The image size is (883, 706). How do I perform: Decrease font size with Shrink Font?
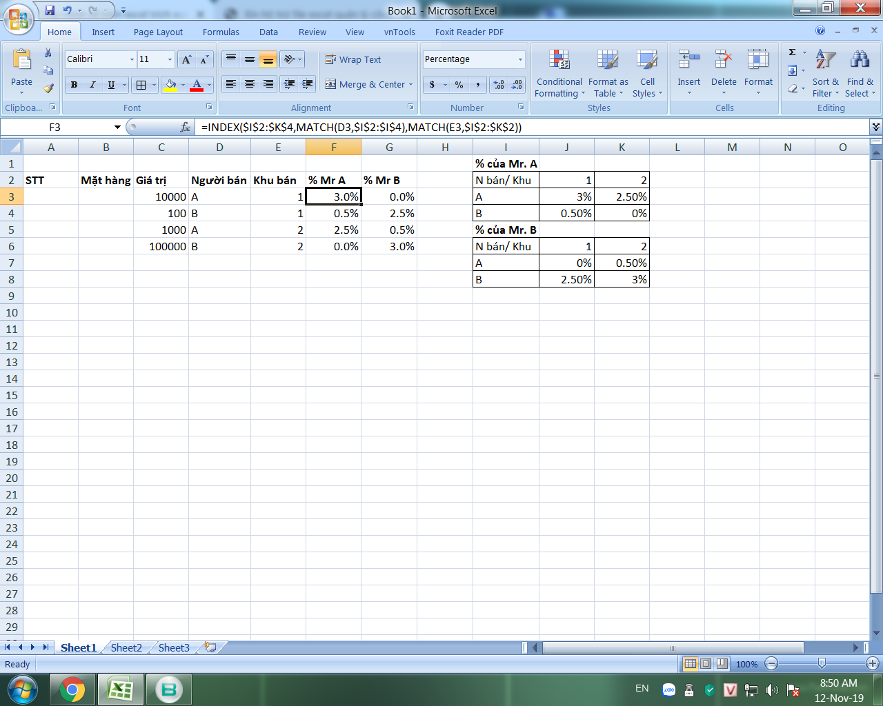pos(204,60)
